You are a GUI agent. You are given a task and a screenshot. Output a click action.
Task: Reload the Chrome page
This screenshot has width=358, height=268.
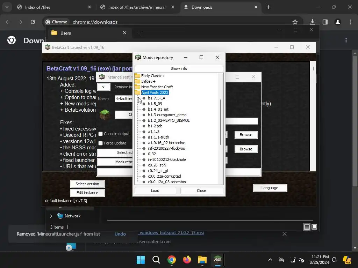tap(33, 22)
